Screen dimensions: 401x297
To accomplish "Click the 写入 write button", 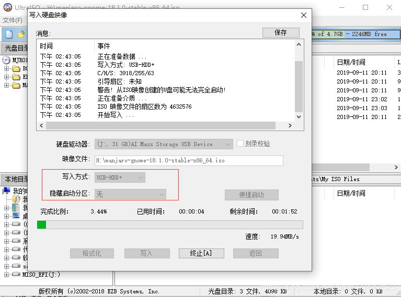I will pyautogui.click(x=147, y=253).
